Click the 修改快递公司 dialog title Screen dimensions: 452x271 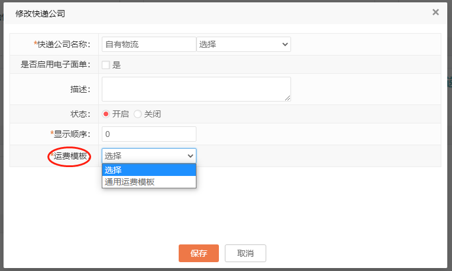[40, 12]
